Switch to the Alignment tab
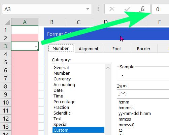The height and width of the screenshot is (135, 169). [89, 49]
